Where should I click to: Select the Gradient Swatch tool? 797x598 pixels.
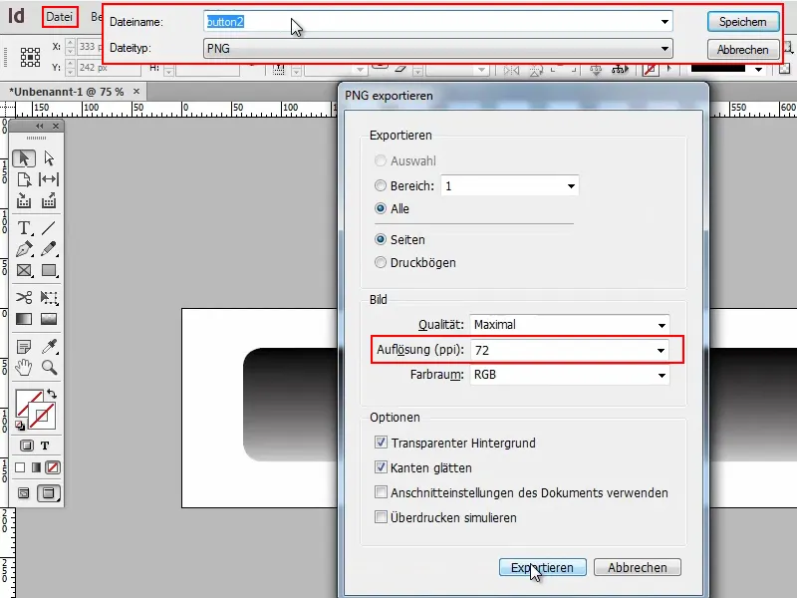(x=24, y=319)
